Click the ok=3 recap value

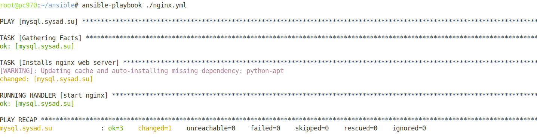(116, 128)
